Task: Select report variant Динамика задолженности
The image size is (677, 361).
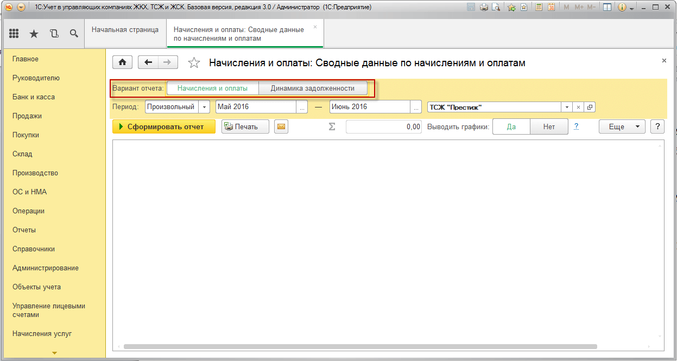Action: point(313,88)
